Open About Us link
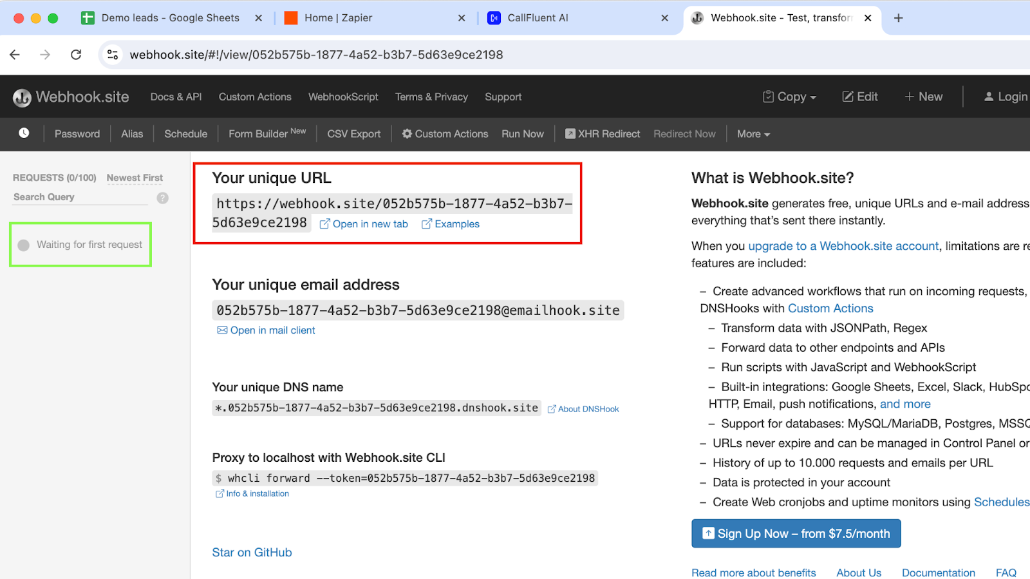 point(859,573)
